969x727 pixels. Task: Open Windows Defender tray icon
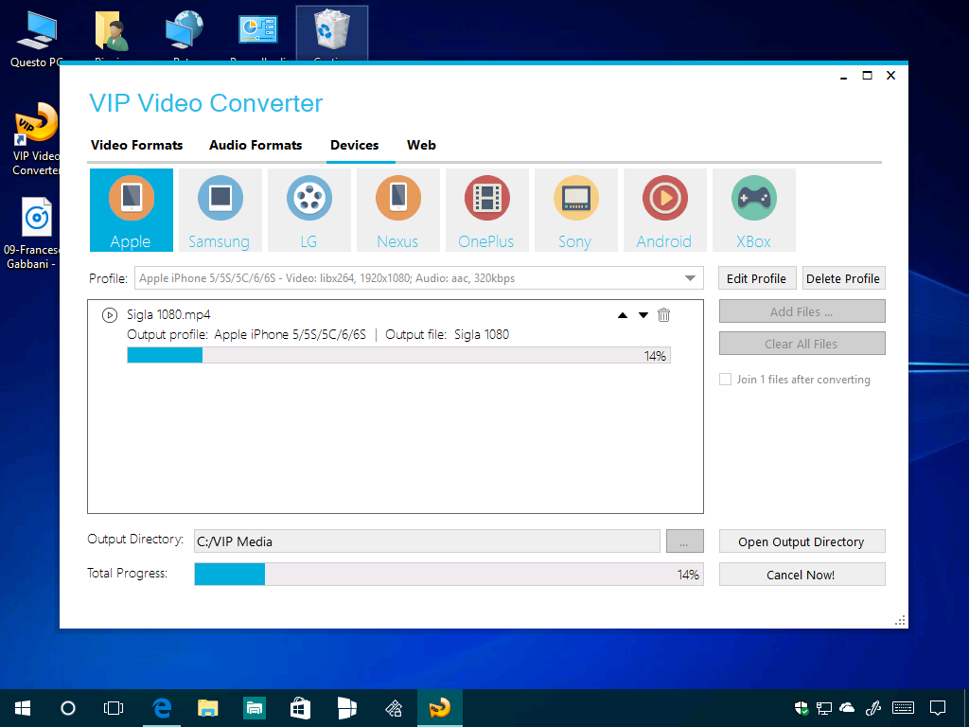point(802,708)
